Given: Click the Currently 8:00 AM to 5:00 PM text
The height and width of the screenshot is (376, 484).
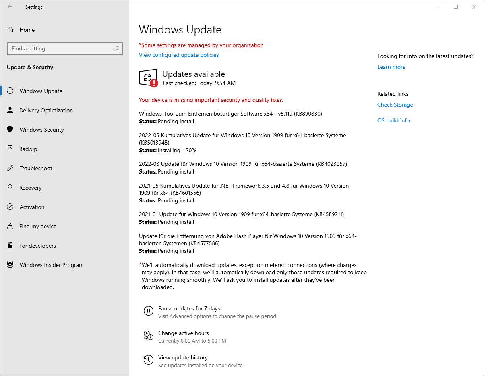Looking at the screenshot, I should 192,341.
